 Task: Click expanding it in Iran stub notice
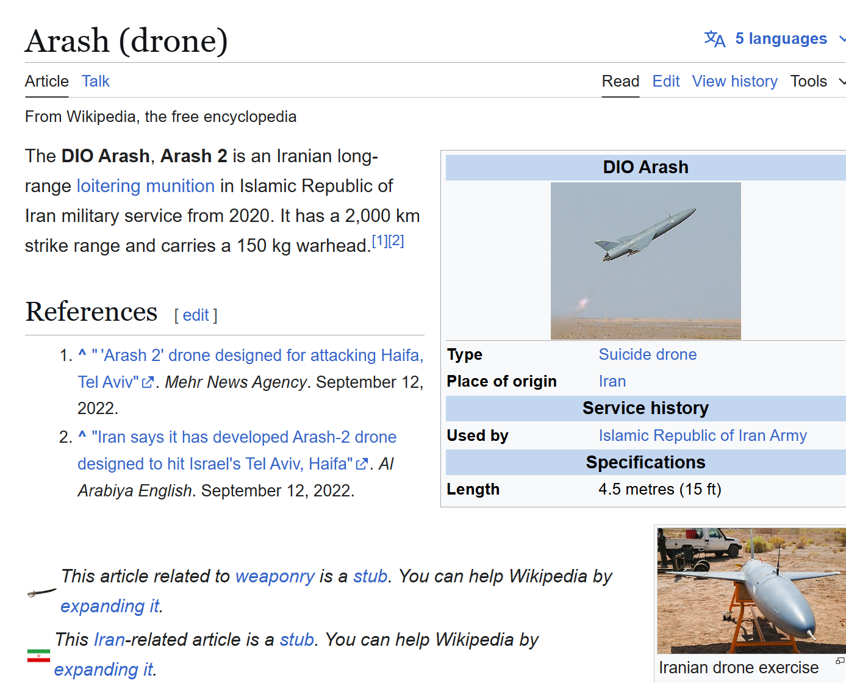coord(104,670)
